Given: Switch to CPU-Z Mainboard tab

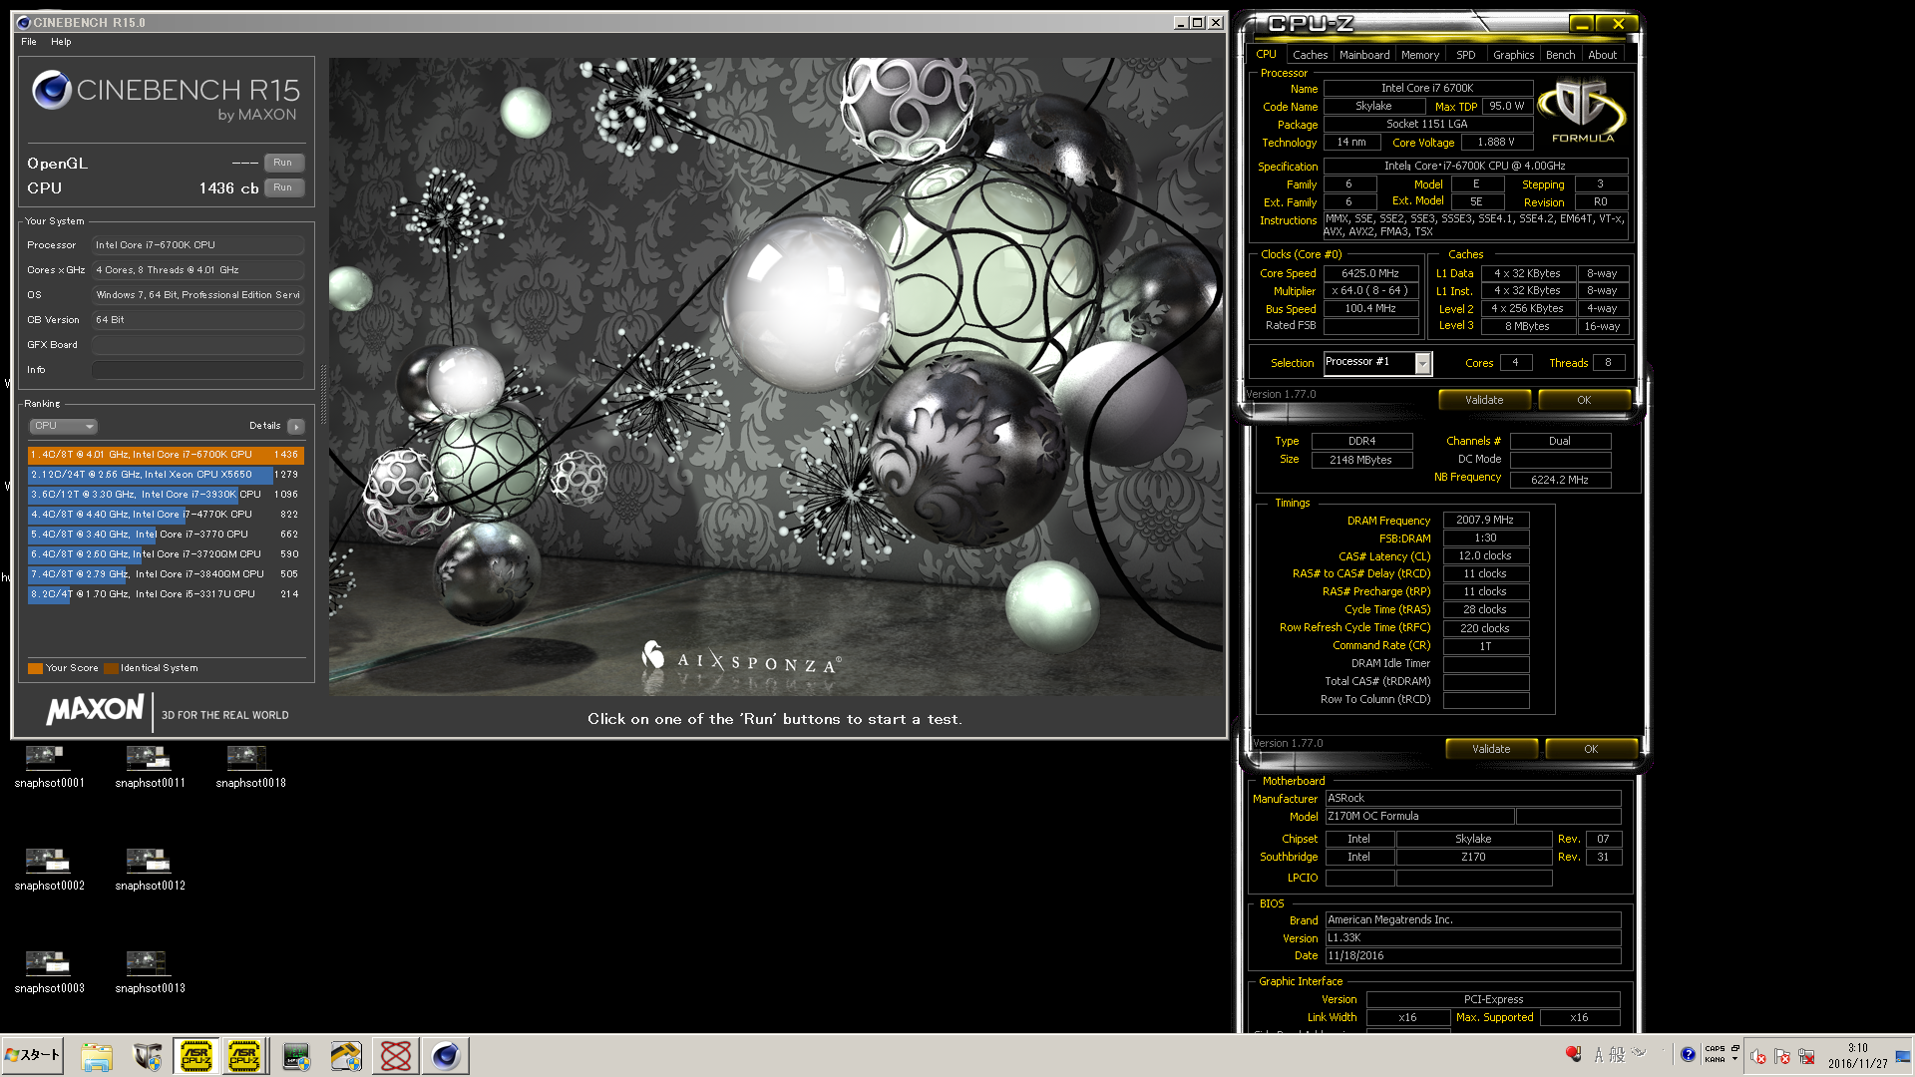Looking at the screenshot, I should tap(1364, 55).
